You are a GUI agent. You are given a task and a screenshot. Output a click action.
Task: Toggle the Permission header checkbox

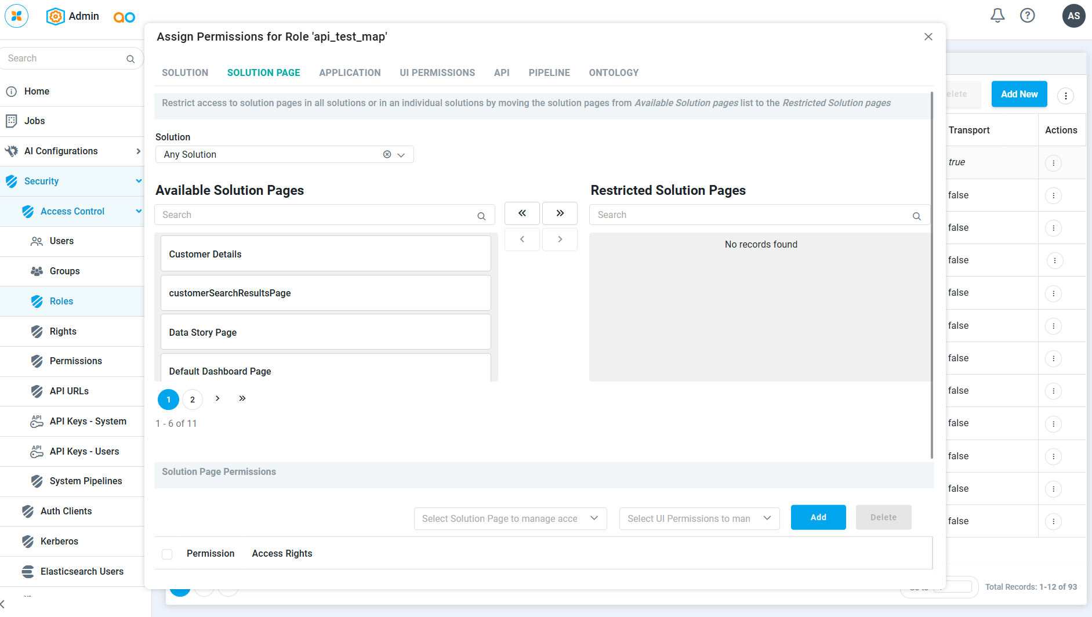pyautogui.click(x=167, y=554)
